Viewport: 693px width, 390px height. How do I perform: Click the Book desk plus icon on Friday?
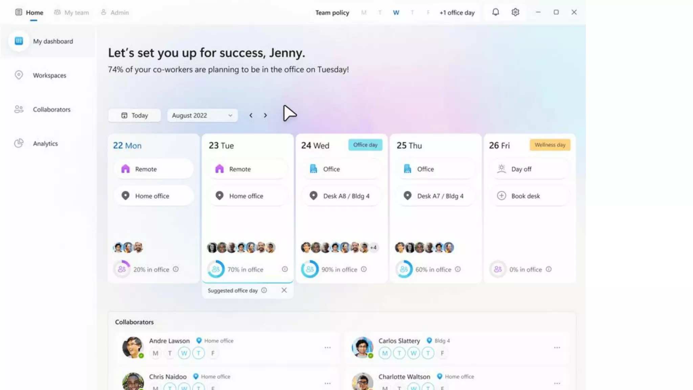501,196
